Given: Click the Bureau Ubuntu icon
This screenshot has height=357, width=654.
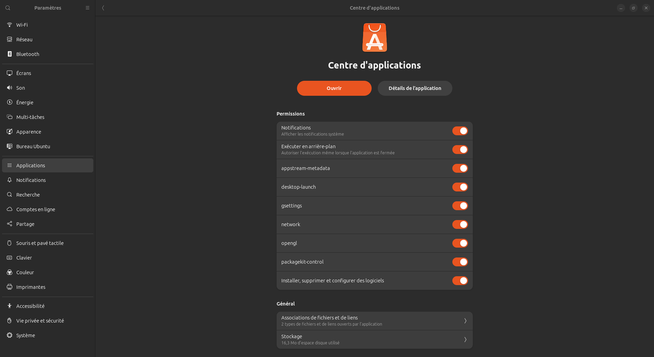Looking at the screenshot, I should 9,146.
